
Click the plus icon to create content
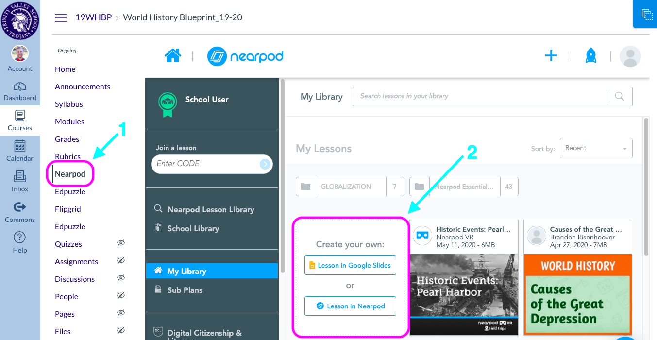551,55
